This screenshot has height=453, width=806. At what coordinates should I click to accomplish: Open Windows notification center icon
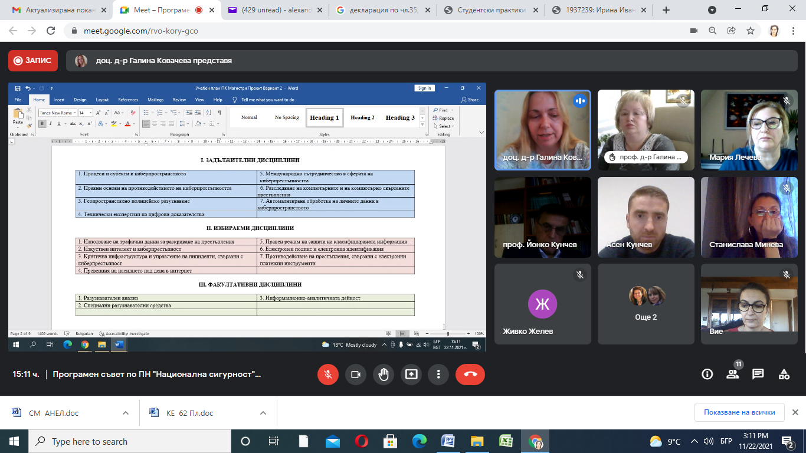click(x=787, y=441)
